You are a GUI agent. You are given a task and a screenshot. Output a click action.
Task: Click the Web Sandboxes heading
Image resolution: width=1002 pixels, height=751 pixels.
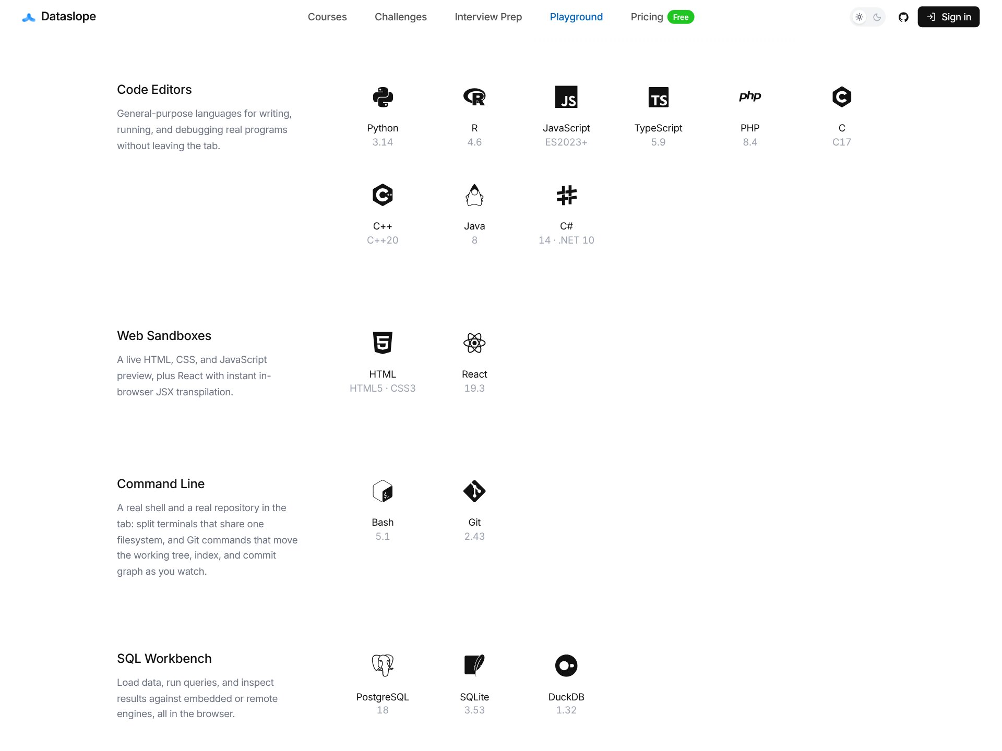(164, 336)
